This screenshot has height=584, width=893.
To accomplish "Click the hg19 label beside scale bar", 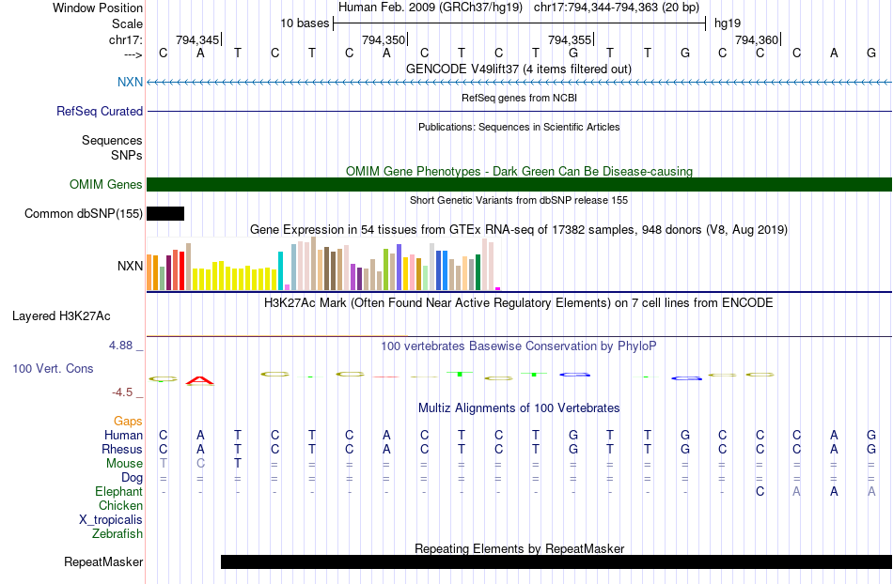I will point(728,23).
